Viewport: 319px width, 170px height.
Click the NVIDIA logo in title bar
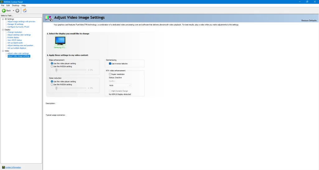2,2
